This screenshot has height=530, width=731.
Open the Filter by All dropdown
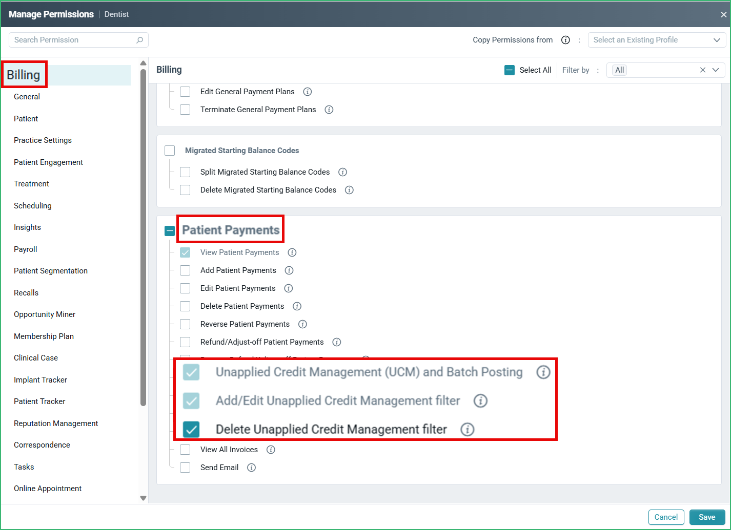665,70
